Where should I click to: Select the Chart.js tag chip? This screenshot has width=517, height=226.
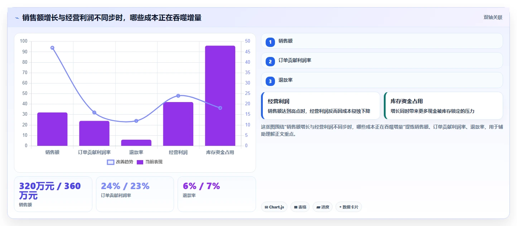[x=274, y=207]
